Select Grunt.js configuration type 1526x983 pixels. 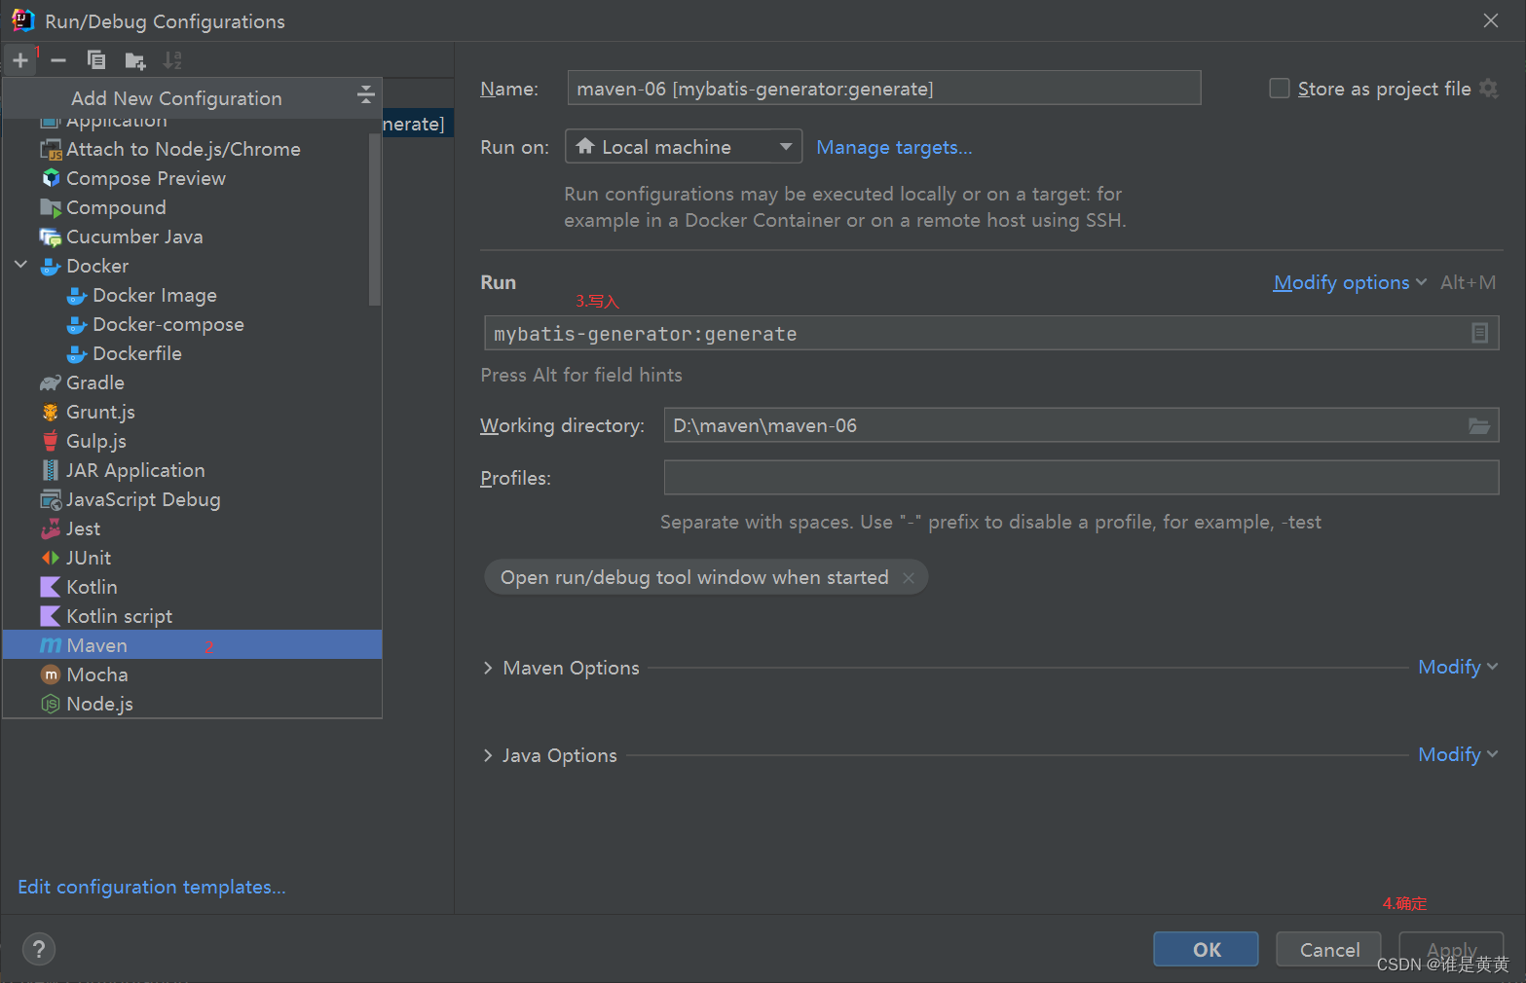[x=192, y=412]
